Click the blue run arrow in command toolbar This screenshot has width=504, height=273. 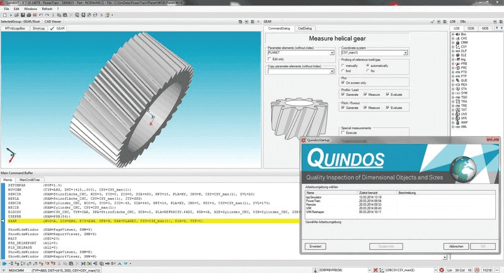pyautogui.click(x=4, y=264)
